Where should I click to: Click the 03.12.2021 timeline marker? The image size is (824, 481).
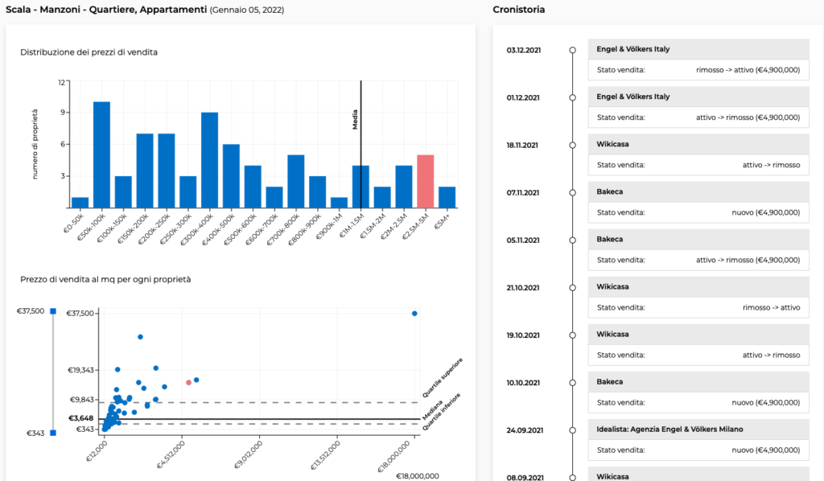coord(573,51)
